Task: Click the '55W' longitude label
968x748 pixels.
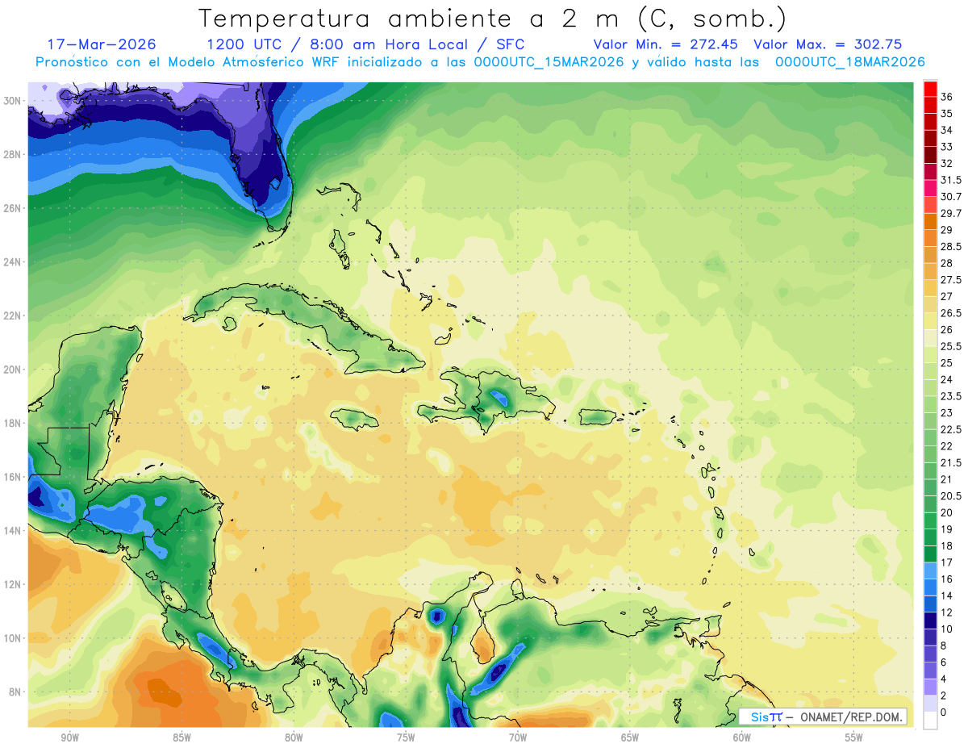Action: pos(854,738)
